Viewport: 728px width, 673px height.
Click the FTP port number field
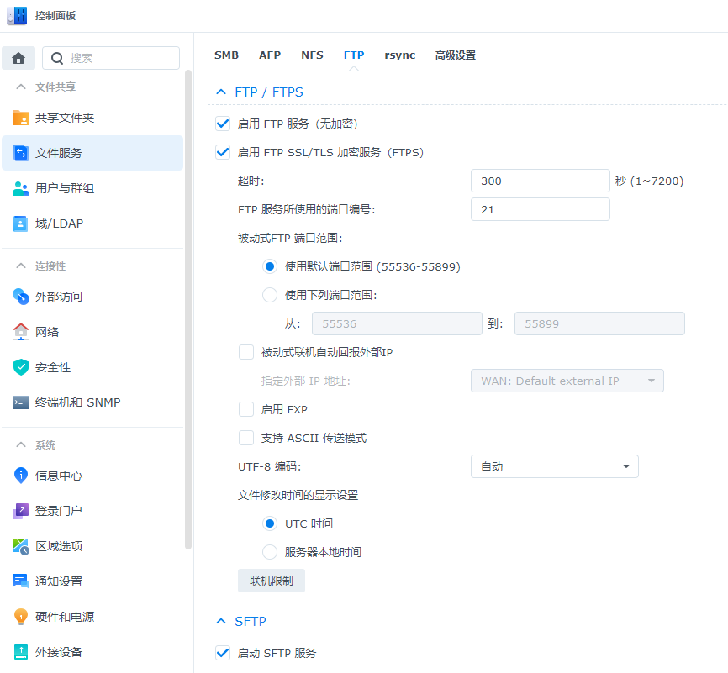(540, 209)
